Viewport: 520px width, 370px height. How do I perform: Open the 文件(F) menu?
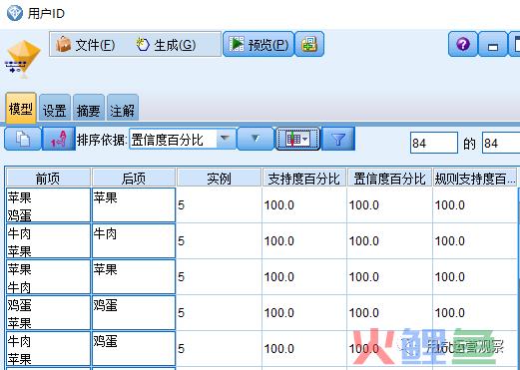[86, 45]
